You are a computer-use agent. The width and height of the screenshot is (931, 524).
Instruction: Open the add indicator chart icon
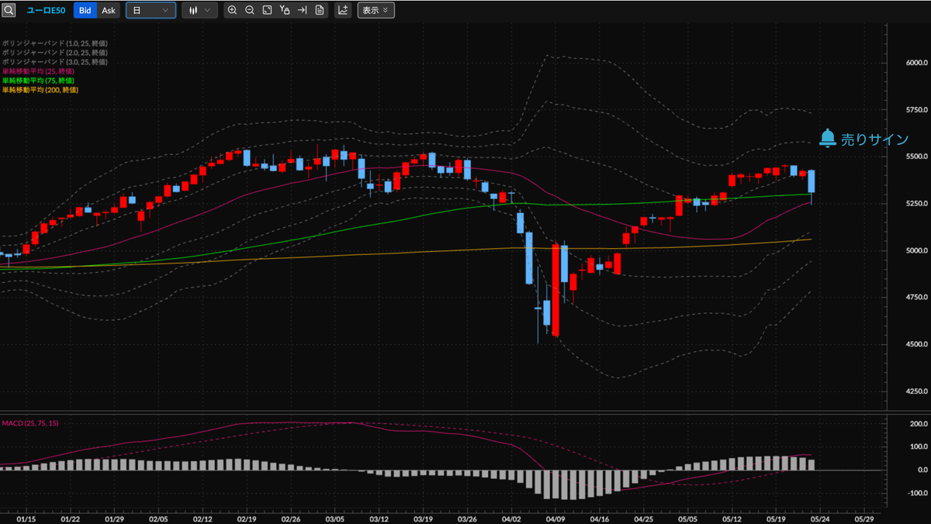pos(343,10)
